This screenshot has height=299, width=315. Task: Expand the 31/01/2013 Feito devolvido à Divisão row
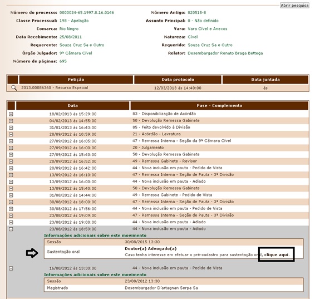point(11,128)
